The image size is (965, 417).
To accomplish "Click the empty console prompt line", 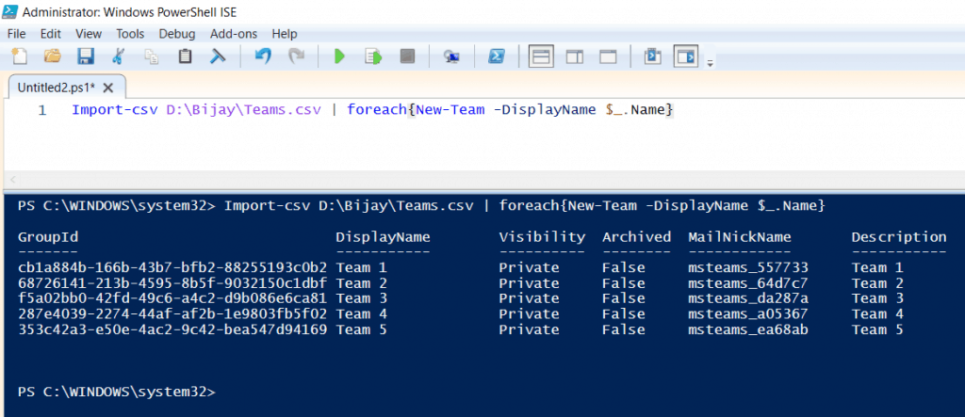I will [117, 392].
